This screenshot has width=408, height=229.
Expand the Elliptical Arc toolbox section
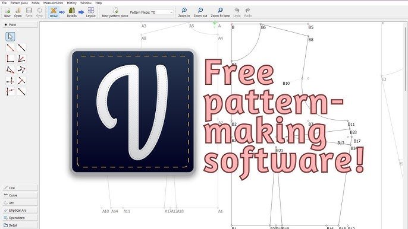click(x=20, y=210)
